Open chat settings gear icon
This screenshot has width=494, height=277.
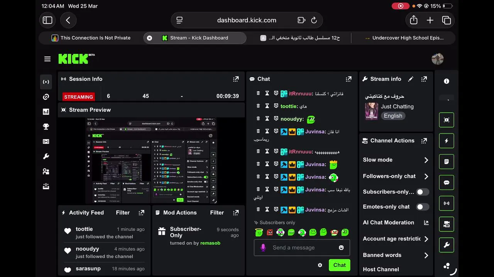320,265
